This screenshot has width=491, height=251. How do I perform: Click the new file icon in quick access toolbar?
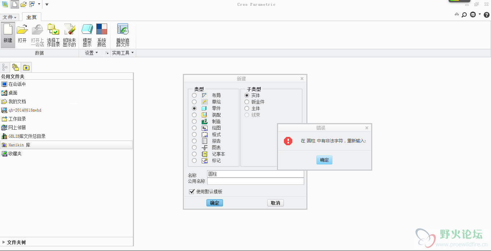pos(14,4)
